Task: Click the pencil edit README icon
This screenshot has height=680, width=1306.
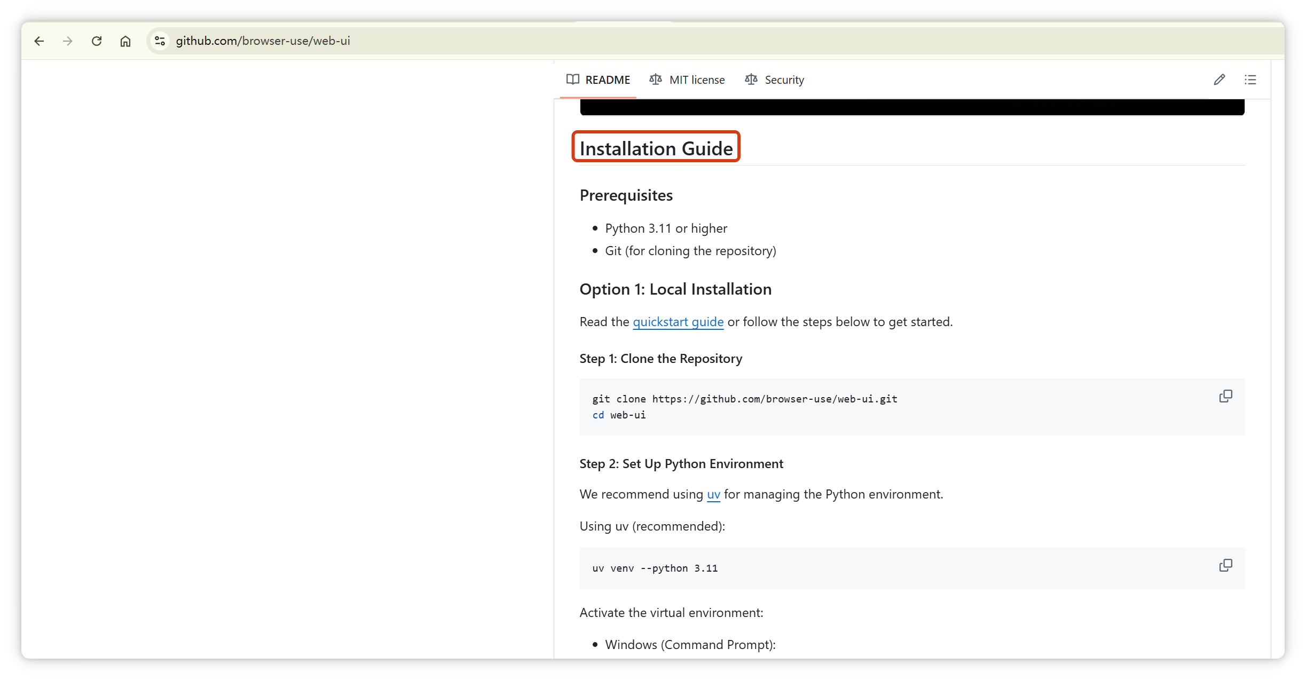Action: (x=1219, y=80)
